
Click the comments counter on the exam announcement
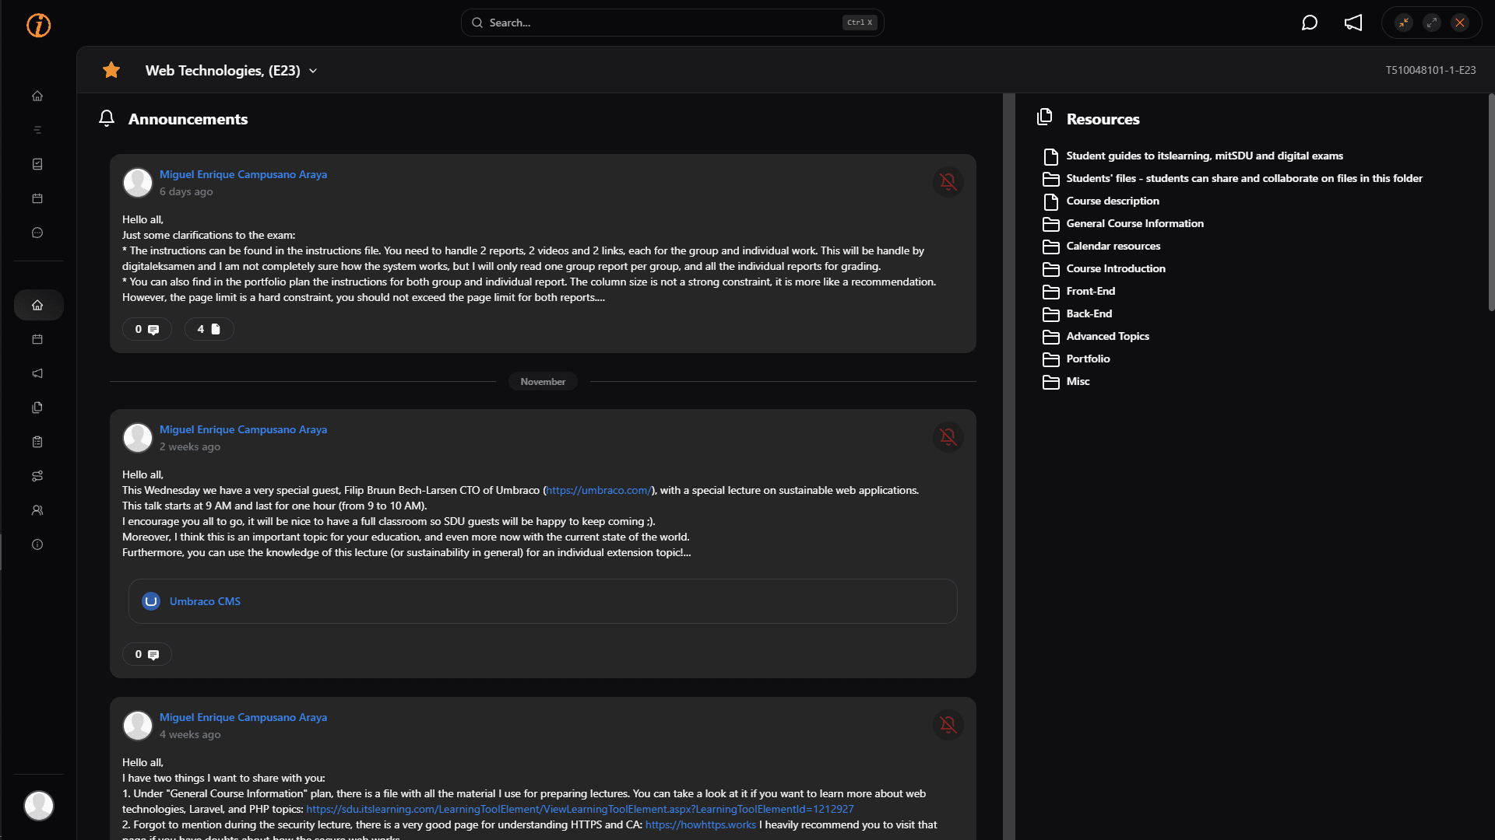click(146, 329)
